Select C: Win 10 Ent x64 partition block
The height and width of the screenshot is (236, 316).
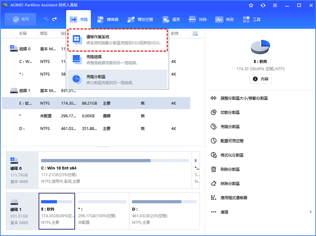(115, 170)
